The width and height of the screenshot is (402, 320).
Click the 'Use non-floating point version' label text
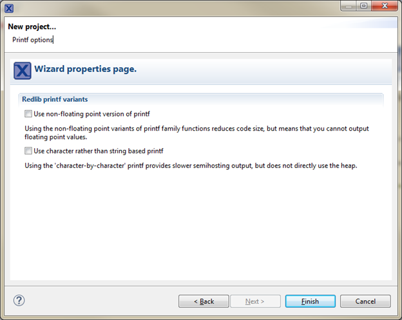pos(91,114)
